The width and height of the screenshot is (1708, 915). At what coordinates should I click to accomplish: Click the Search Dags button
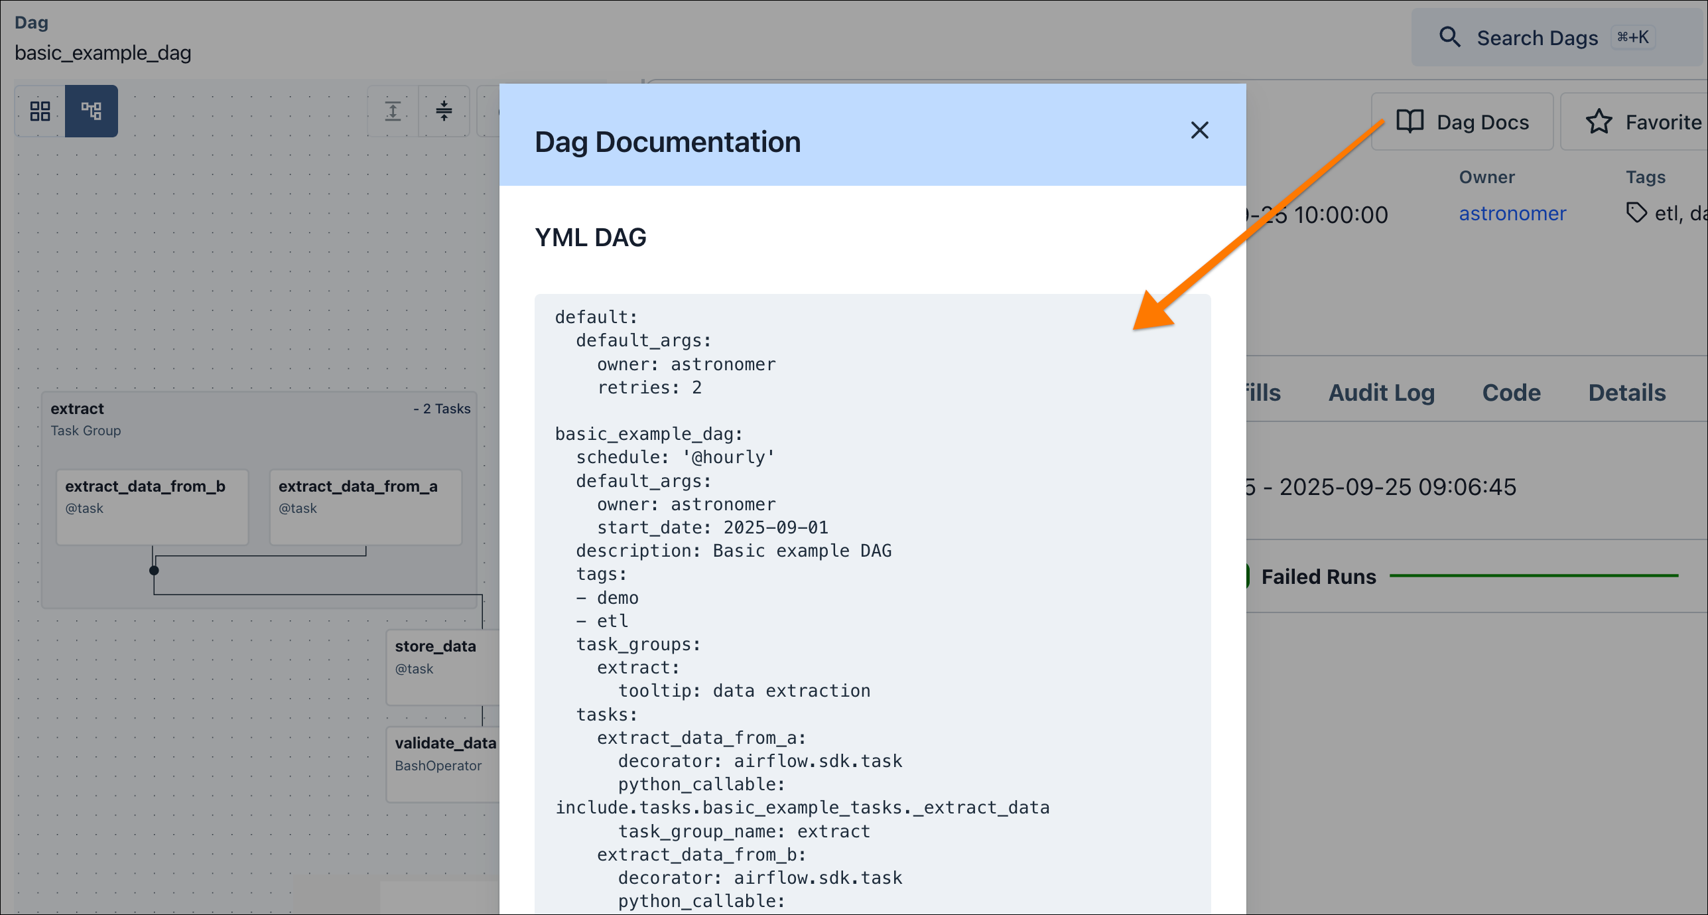pos(1538,37)
